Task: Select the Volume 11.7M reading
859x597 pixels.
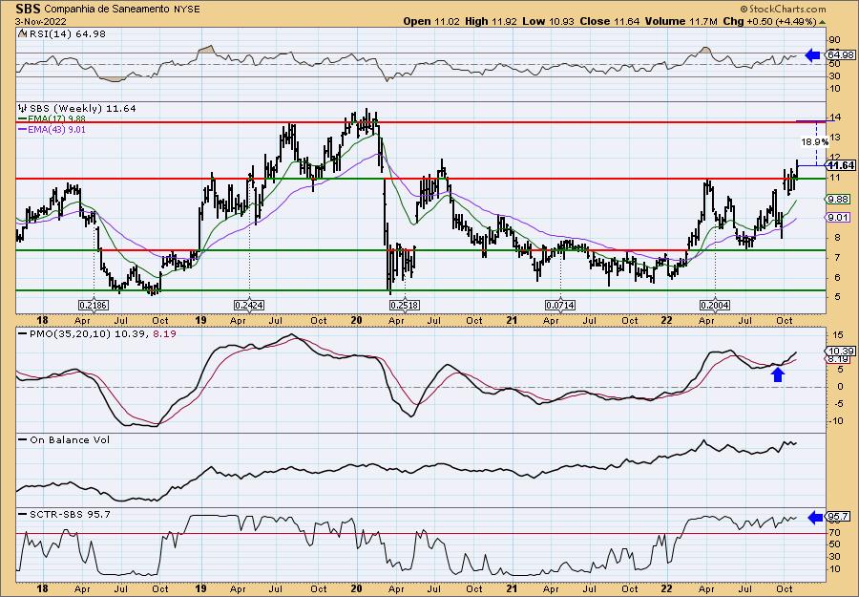Action: [681, 21]
